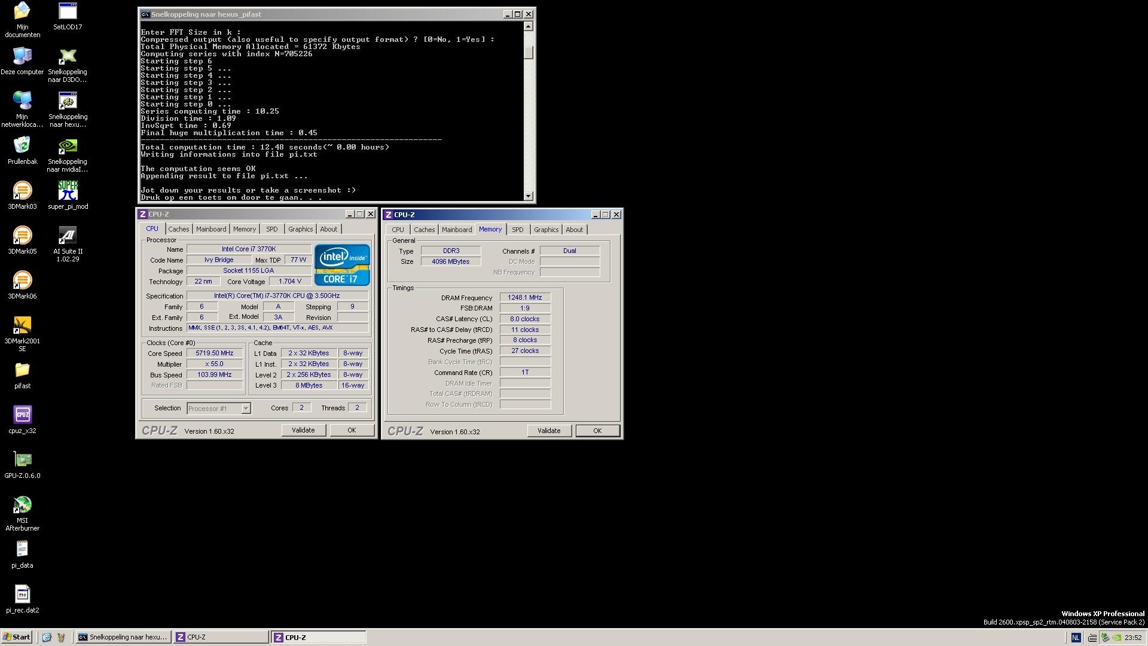1148x646 pixels.
Task: Click the Start button on taskbar
Action: [x=17, y=637]
